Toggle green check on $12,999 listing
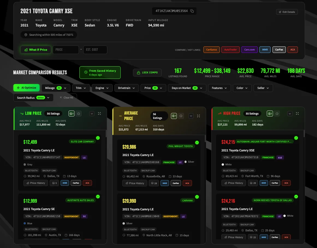Image resolution: width=317 pixels, height=248 pixels. (98, 196)
